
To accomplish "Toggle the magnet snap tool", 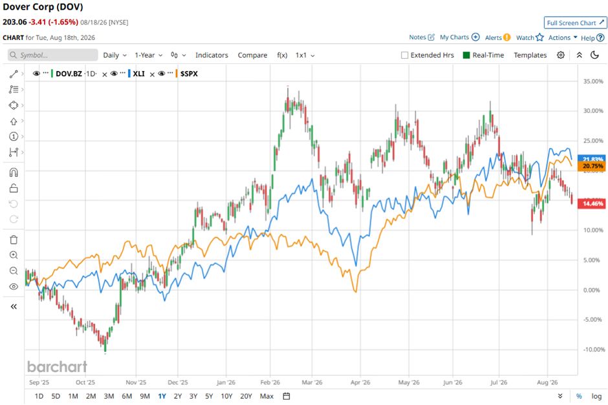I will coord(14,172).
